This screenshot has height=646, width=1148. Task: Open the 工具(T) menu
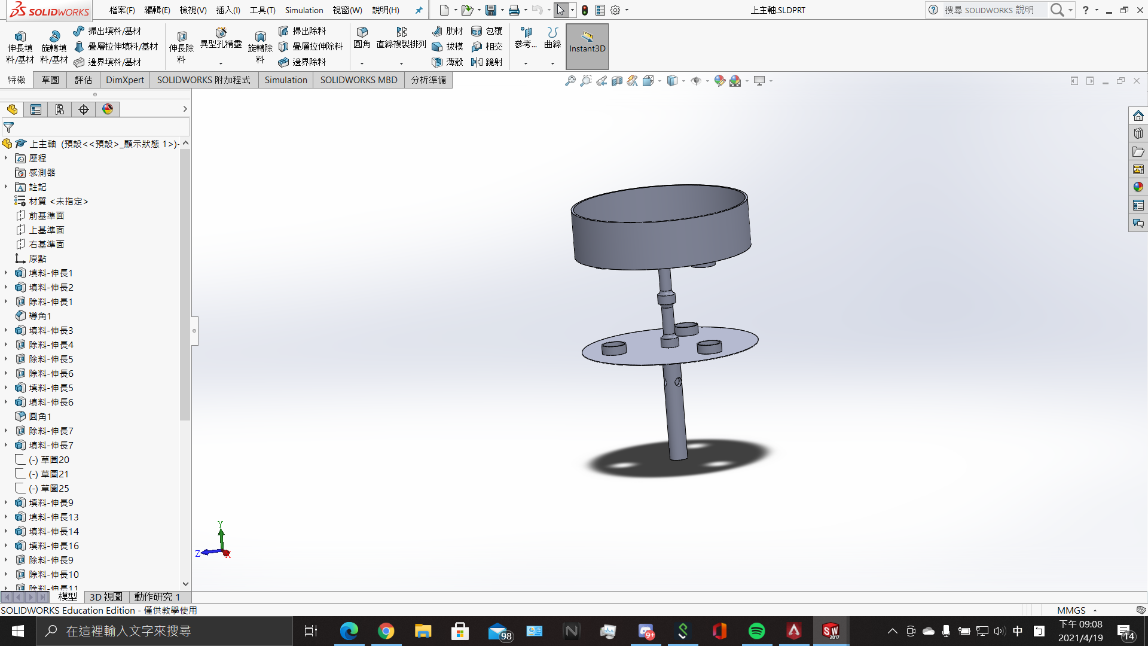(262, 10)
